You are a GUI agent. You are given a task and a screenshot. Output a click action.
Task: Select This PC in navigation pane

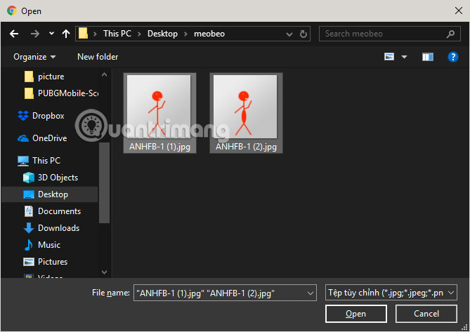tap(46, 161)
